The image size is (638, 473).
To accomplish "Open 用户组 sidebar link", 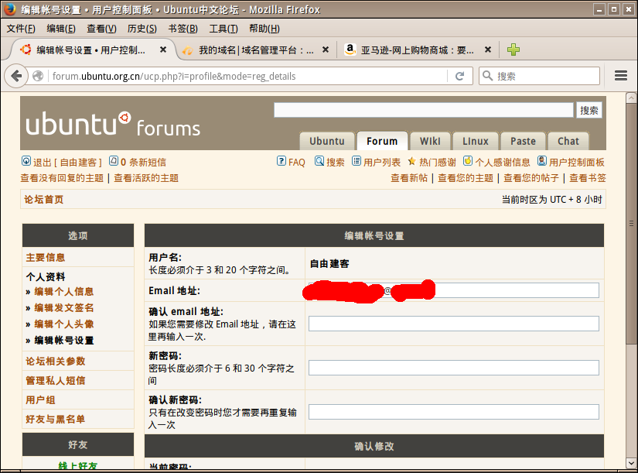I will coord(40,400).
